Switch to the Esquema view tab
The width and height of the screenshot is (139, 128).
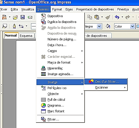coord(26,36)
